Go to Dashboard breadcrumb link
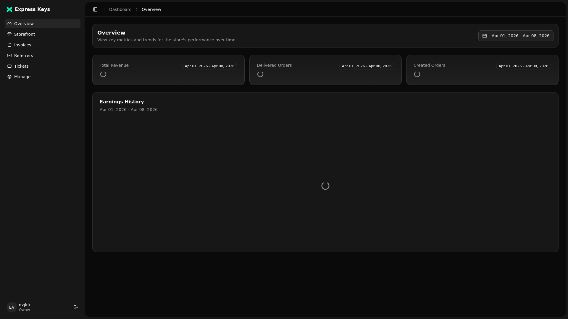This screenshot has height=319, width=568. point(120,9)
